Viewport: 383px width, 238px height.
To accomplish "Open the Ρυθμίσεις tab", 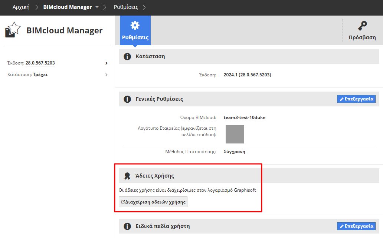I will pos(135,30).
